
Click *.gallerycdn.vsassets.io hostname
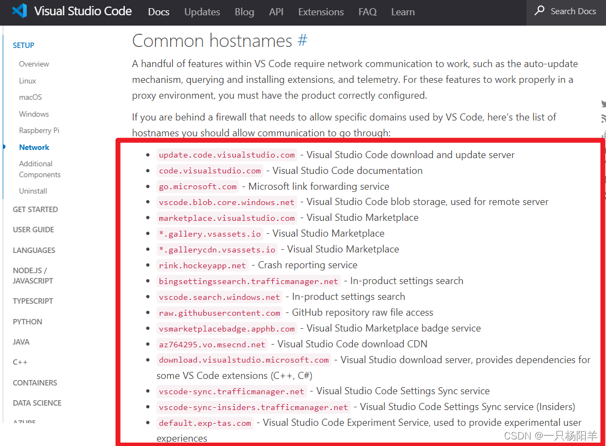(217, 250)
